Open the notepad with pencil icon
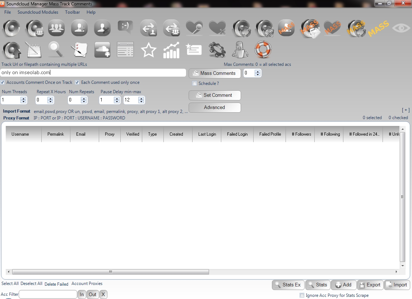 tap(33, 50)
